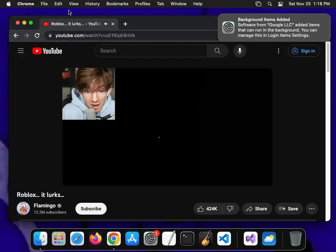Open the Bookmarks menu
Viewport: 336px width, 252px height.
pos(117,4)
